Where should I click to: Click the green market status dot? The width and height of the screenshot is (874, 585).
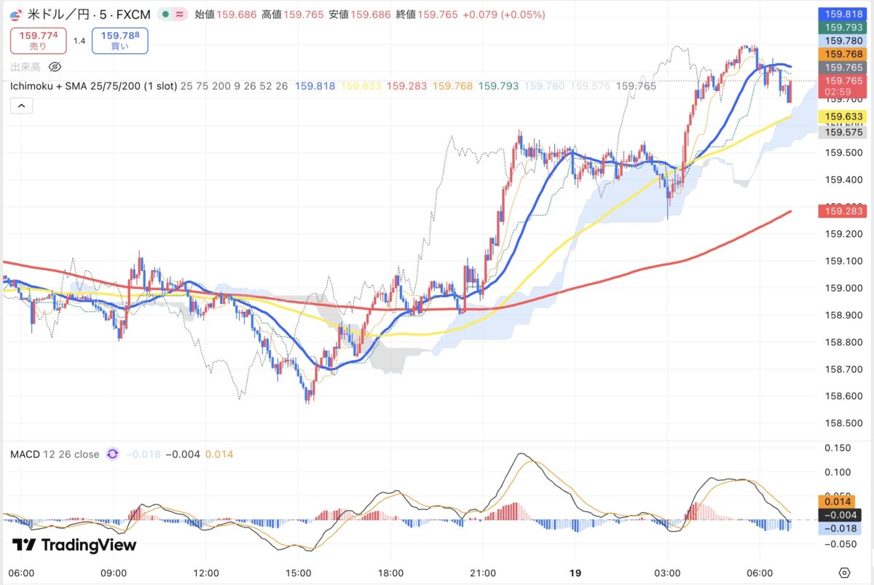[x=167, y=14]
